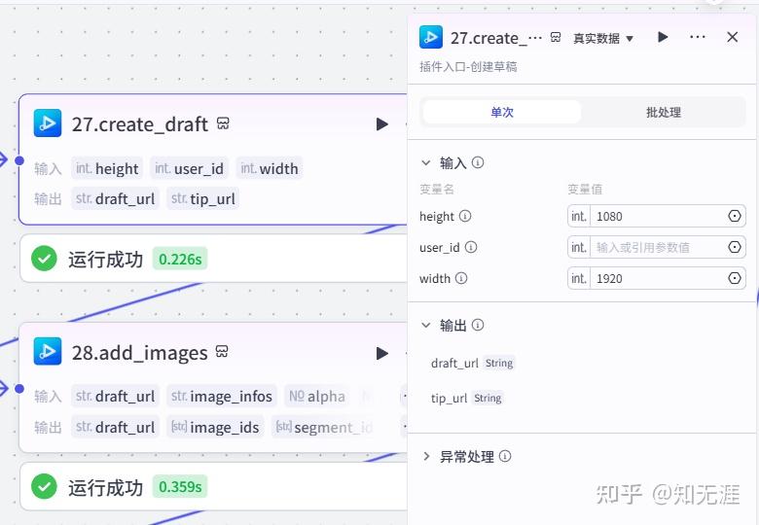The width and height of the screenshot is (759, 525).
Task: Click the plugin logo in the side panel header
Action: tap(431, 37)
